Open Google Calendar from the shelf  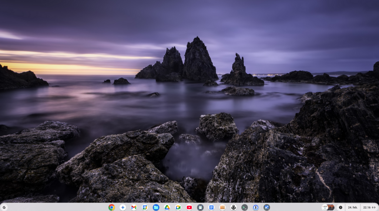tap(145, 207)
